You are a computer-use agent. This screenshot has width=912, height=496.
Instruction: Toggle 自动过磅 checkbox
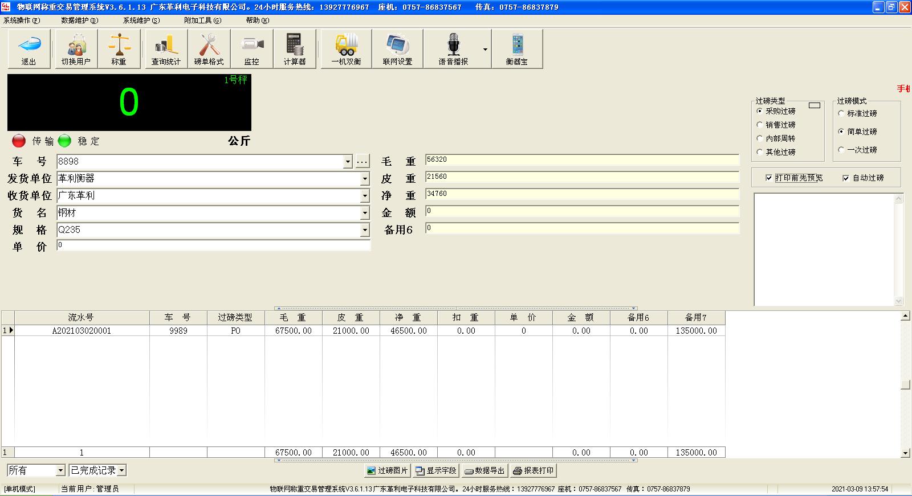846,178
